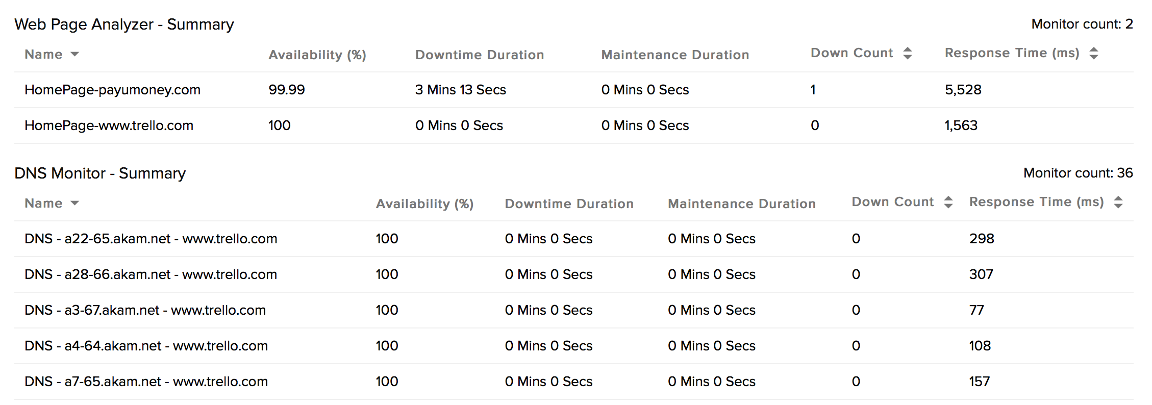
Task: Sort Web Page Analyzer table by Down Count
Action: coord(907,53)
